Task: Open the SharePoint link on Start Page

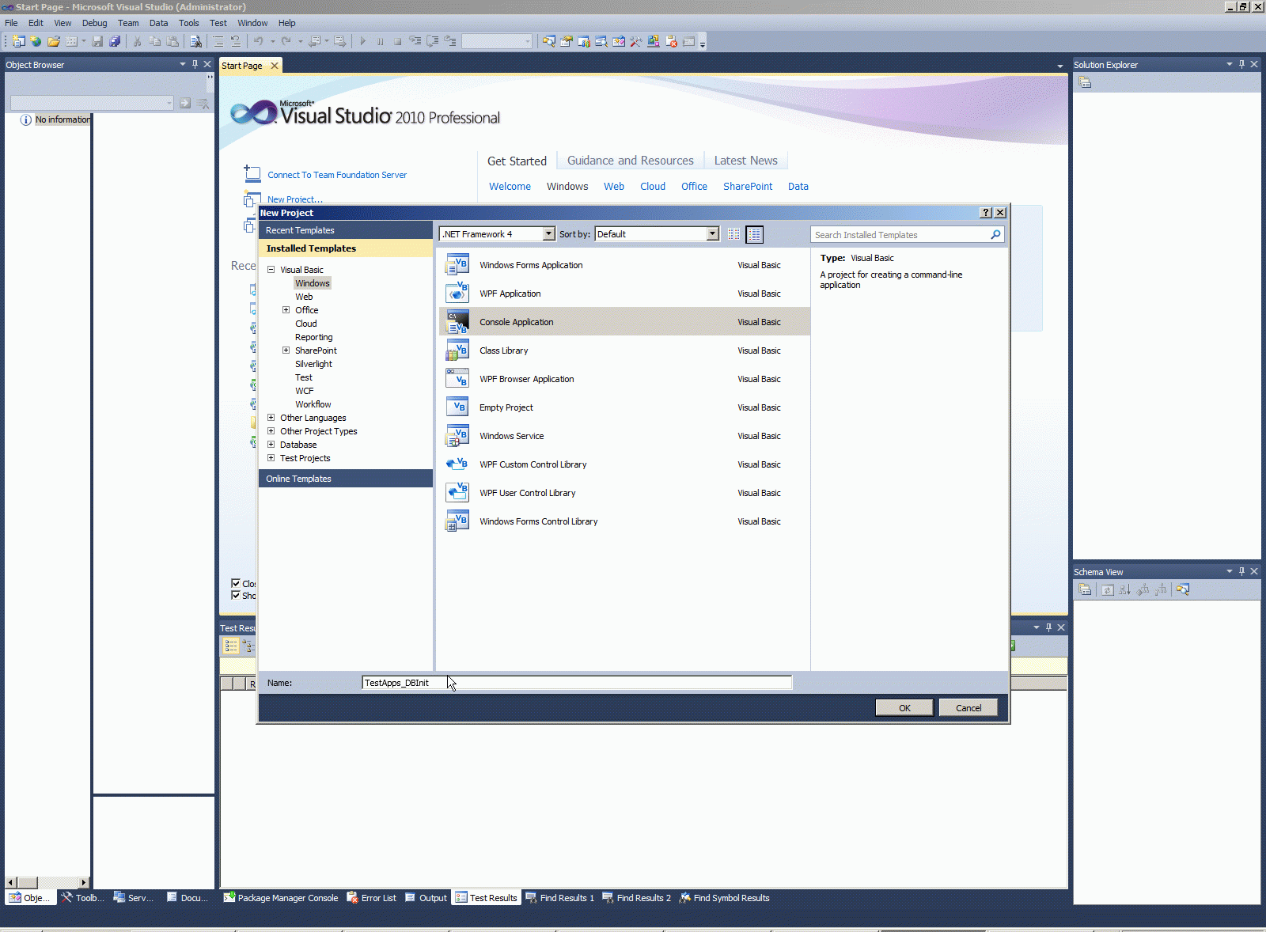Action: click(748, 187)
